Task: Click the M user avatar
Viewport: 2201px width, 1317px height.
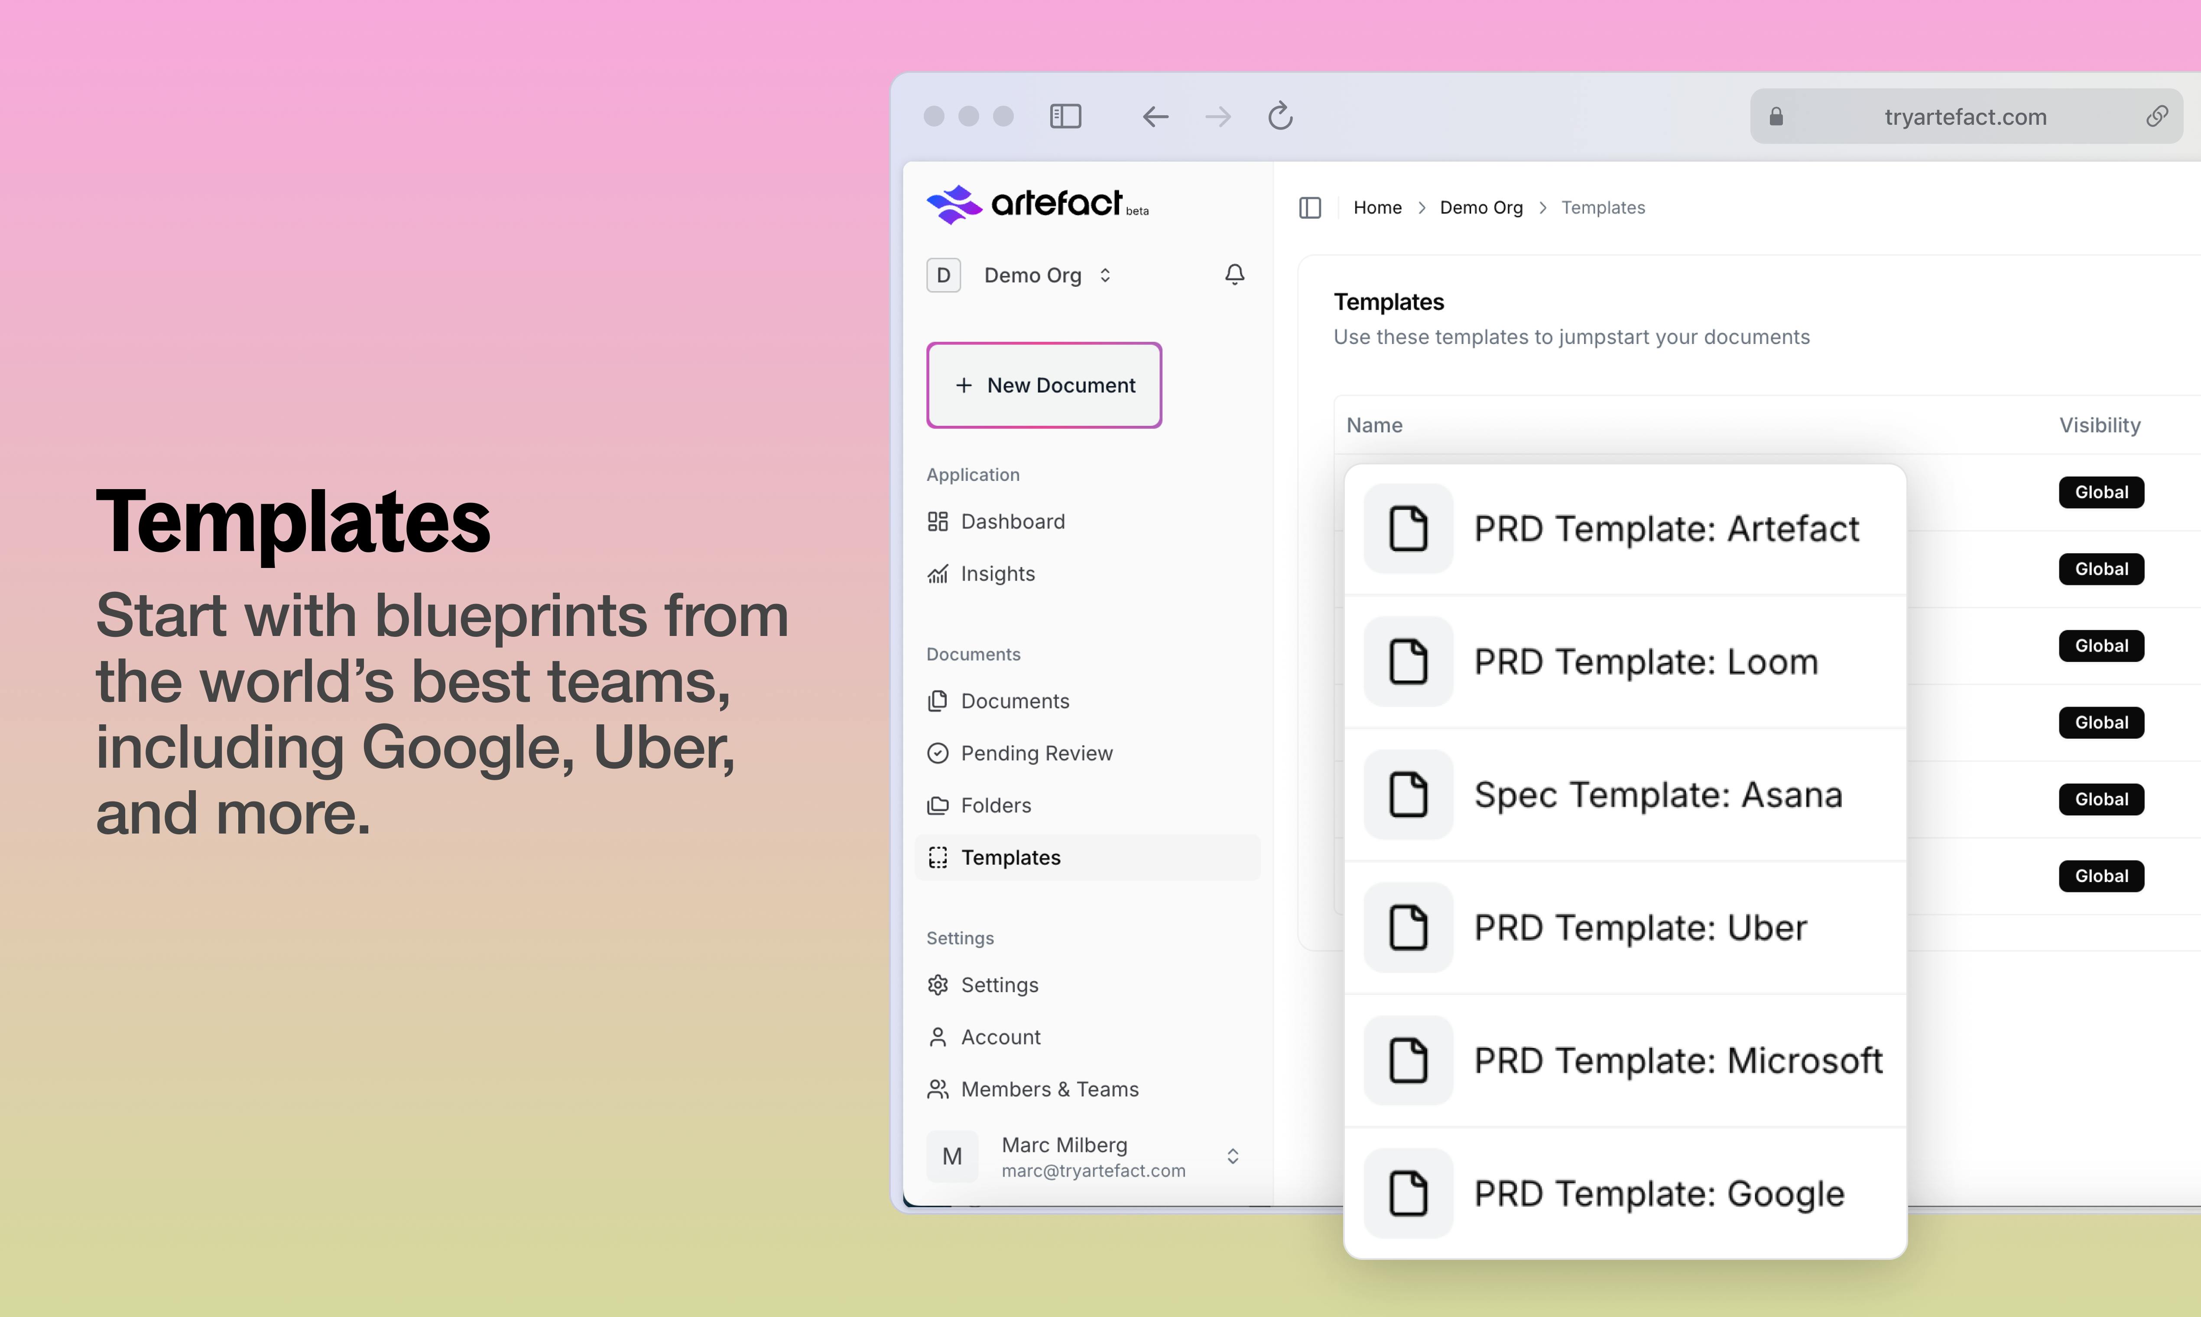Action: pyautogui.click(x=952, y=1156)
